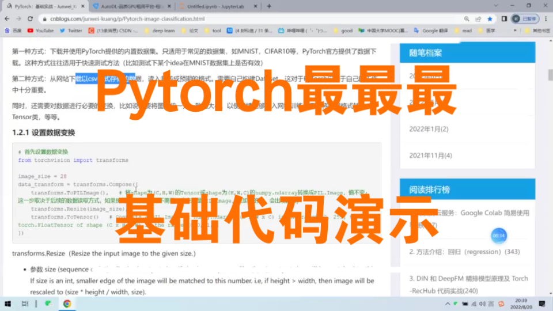Click the page vertical scrollbar thumb
553x311 pixels.
[551, 75]
